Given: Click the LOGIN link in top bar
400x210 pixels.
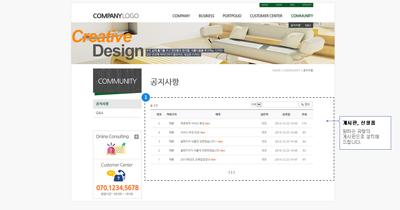Looking at the screenshot, I should click(x=279, y=5).
